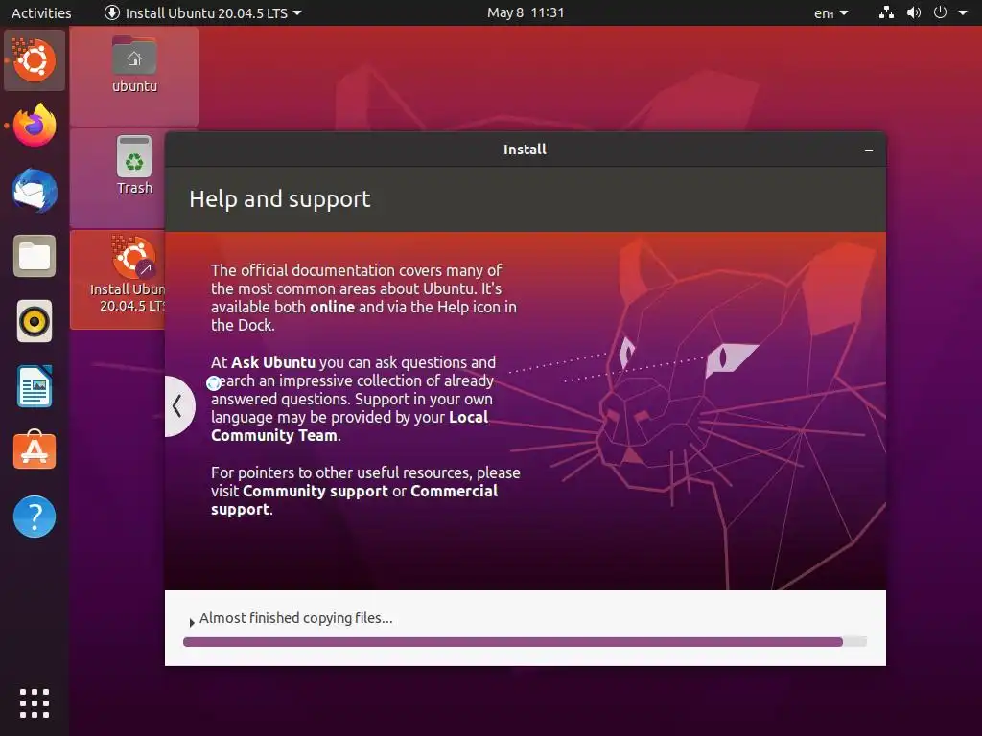Select the Install Ubuntu 20.04.5 LTS desktop shortcut
This screenshot has height=736, width=982.
(129, 274)
